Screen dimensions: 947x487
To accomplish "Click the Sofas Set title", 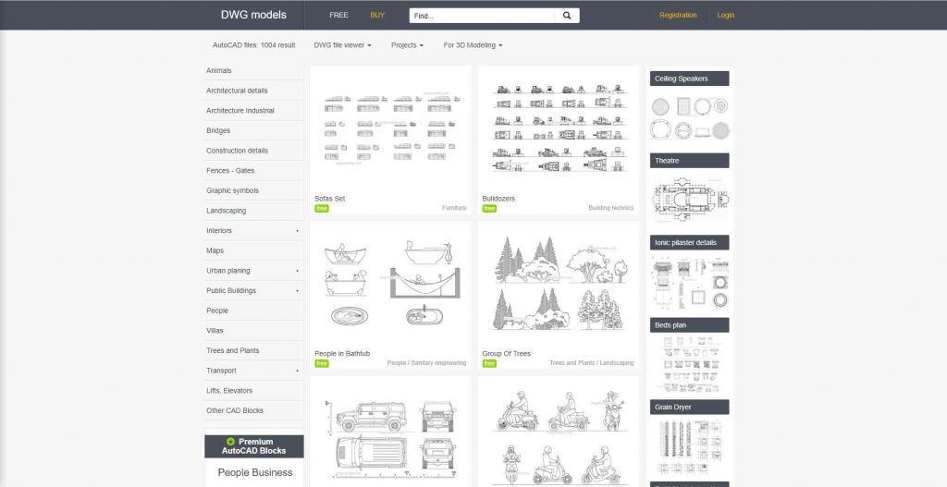I will [x=330, y=199].
